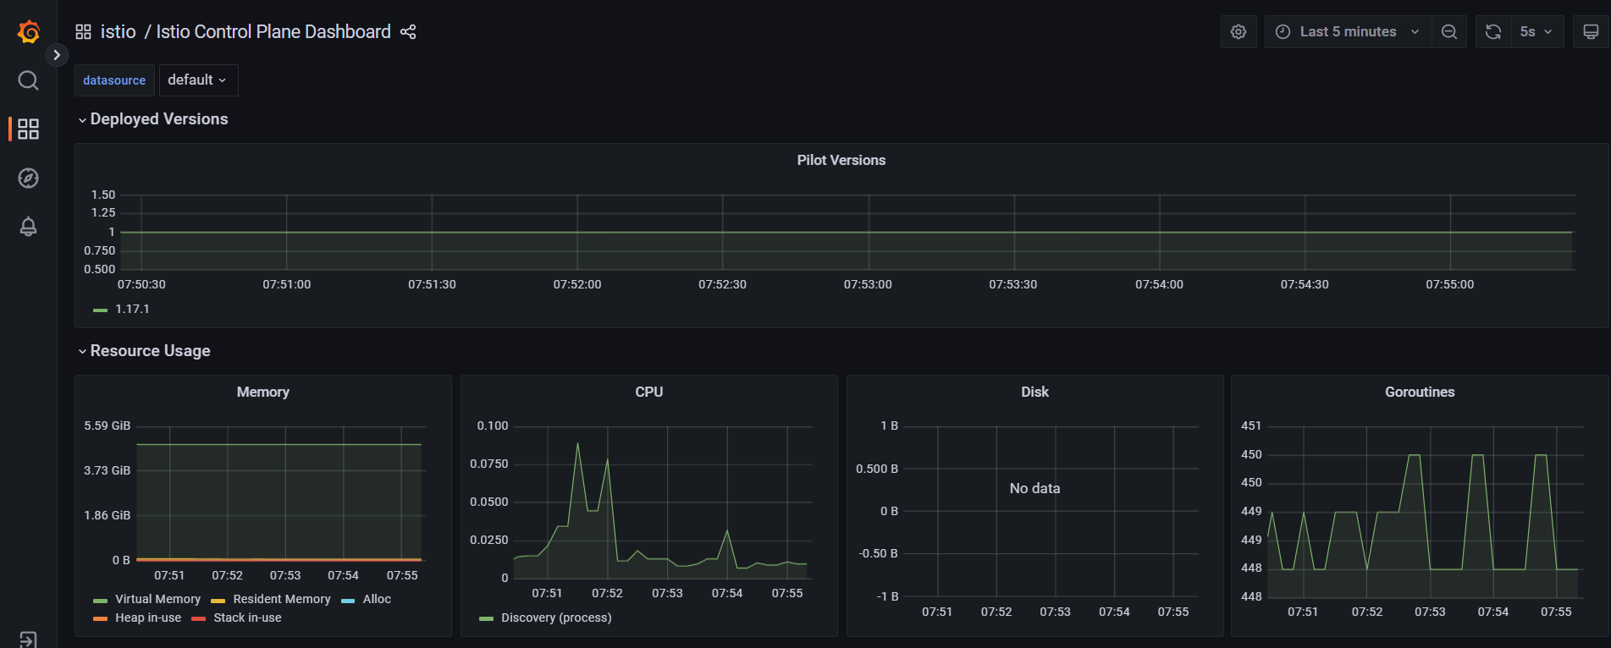Toggle Resident Memory series in legend

(281, 599)
